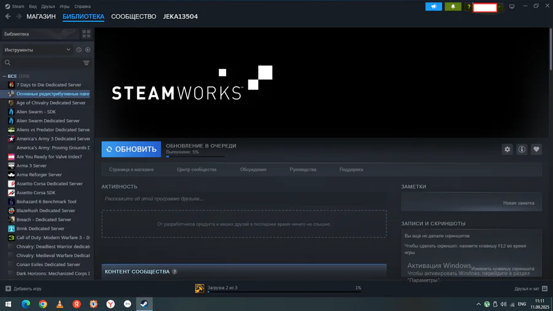Open the JEKA13504 profile tab

(x=180, y=17)
